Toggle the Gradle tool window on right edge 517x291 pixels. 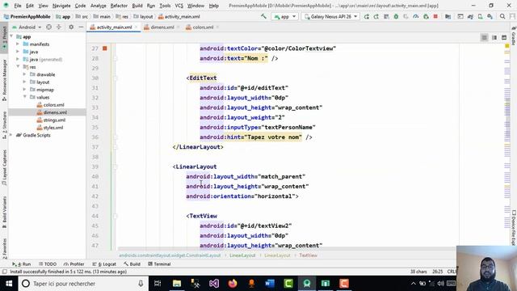(x=514, y=36)
